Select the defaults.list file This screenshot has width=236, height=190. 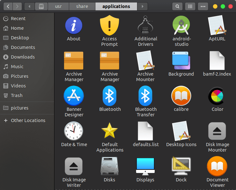[146, 131]
